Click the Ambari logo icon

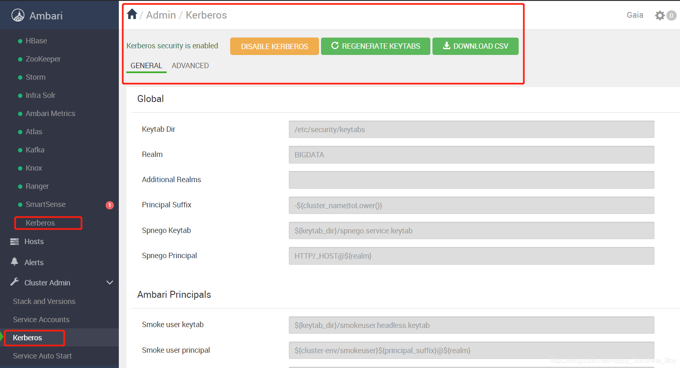point(18,15)
